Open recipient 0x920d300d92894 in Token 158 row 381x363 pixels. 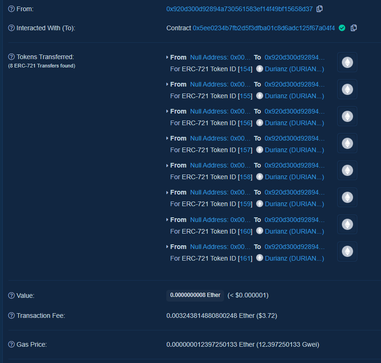294,165
